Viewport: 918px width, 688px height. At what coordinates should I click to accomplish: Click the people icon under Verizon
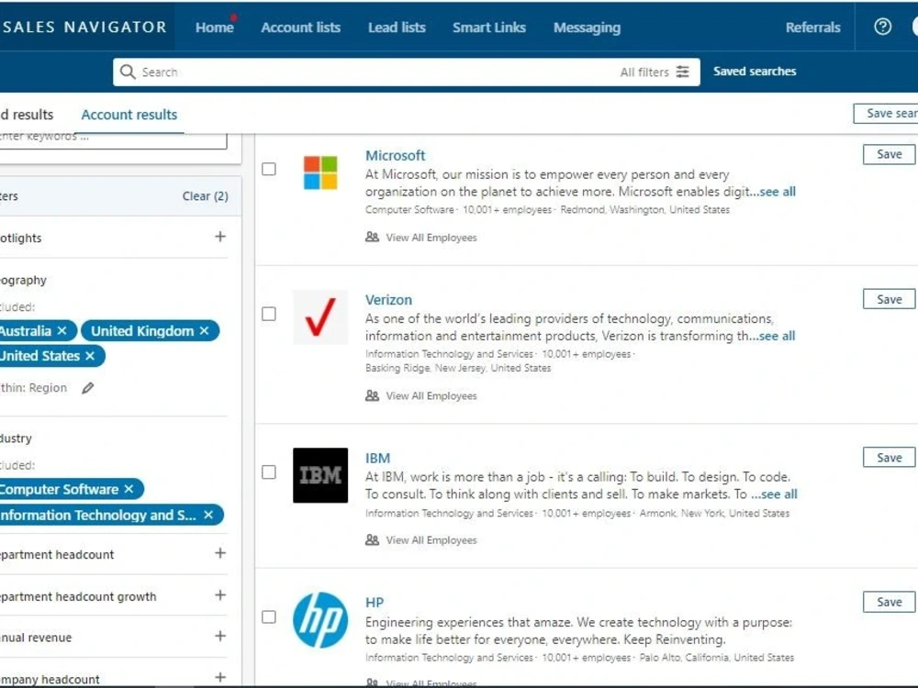(372, 395)
